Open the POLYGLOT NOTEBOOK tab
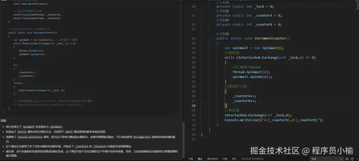359x161 pixels. pyautogui.click(x=252, y=159)
